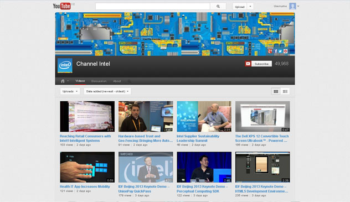350x202 pixels.
Task: Click the search magnifier button
Action: tap(218, 7)
